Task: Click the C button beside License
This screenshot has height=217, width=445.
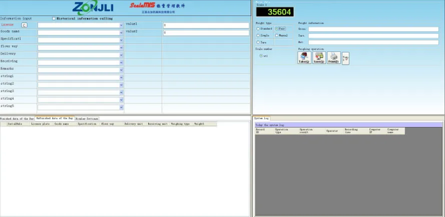Action: (x=24, y=24)
